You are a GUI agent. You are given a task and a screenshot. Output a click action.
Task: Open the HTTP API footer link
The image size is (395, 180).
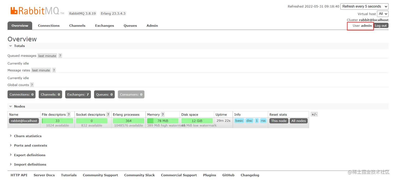(x=19, y=175)
